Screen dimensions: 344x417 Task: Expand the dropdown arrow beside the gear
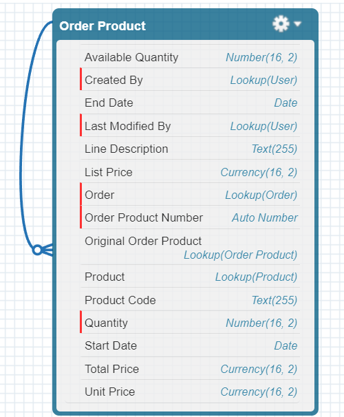click(297, 24)
